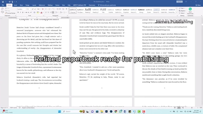Open the Font dialog launcher
Screen dimensions: 203x114
tap(44, 15)
